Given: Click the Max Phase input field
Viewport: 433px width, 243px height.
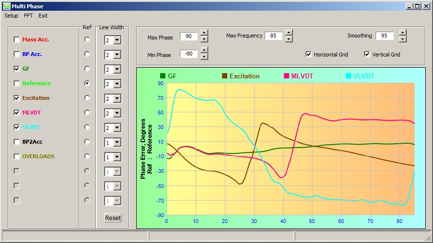Looking at the screenshot, I should [x=189, y=36].
